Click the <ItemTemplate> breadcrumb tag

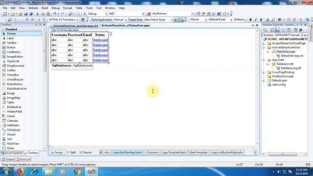(x=199, y=152)
